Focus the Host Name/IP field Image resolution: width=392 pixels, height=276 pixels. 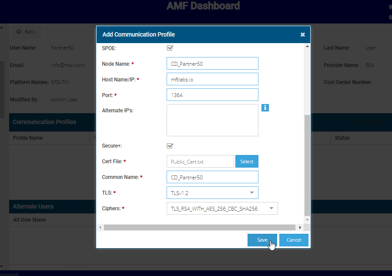point(212,79)
